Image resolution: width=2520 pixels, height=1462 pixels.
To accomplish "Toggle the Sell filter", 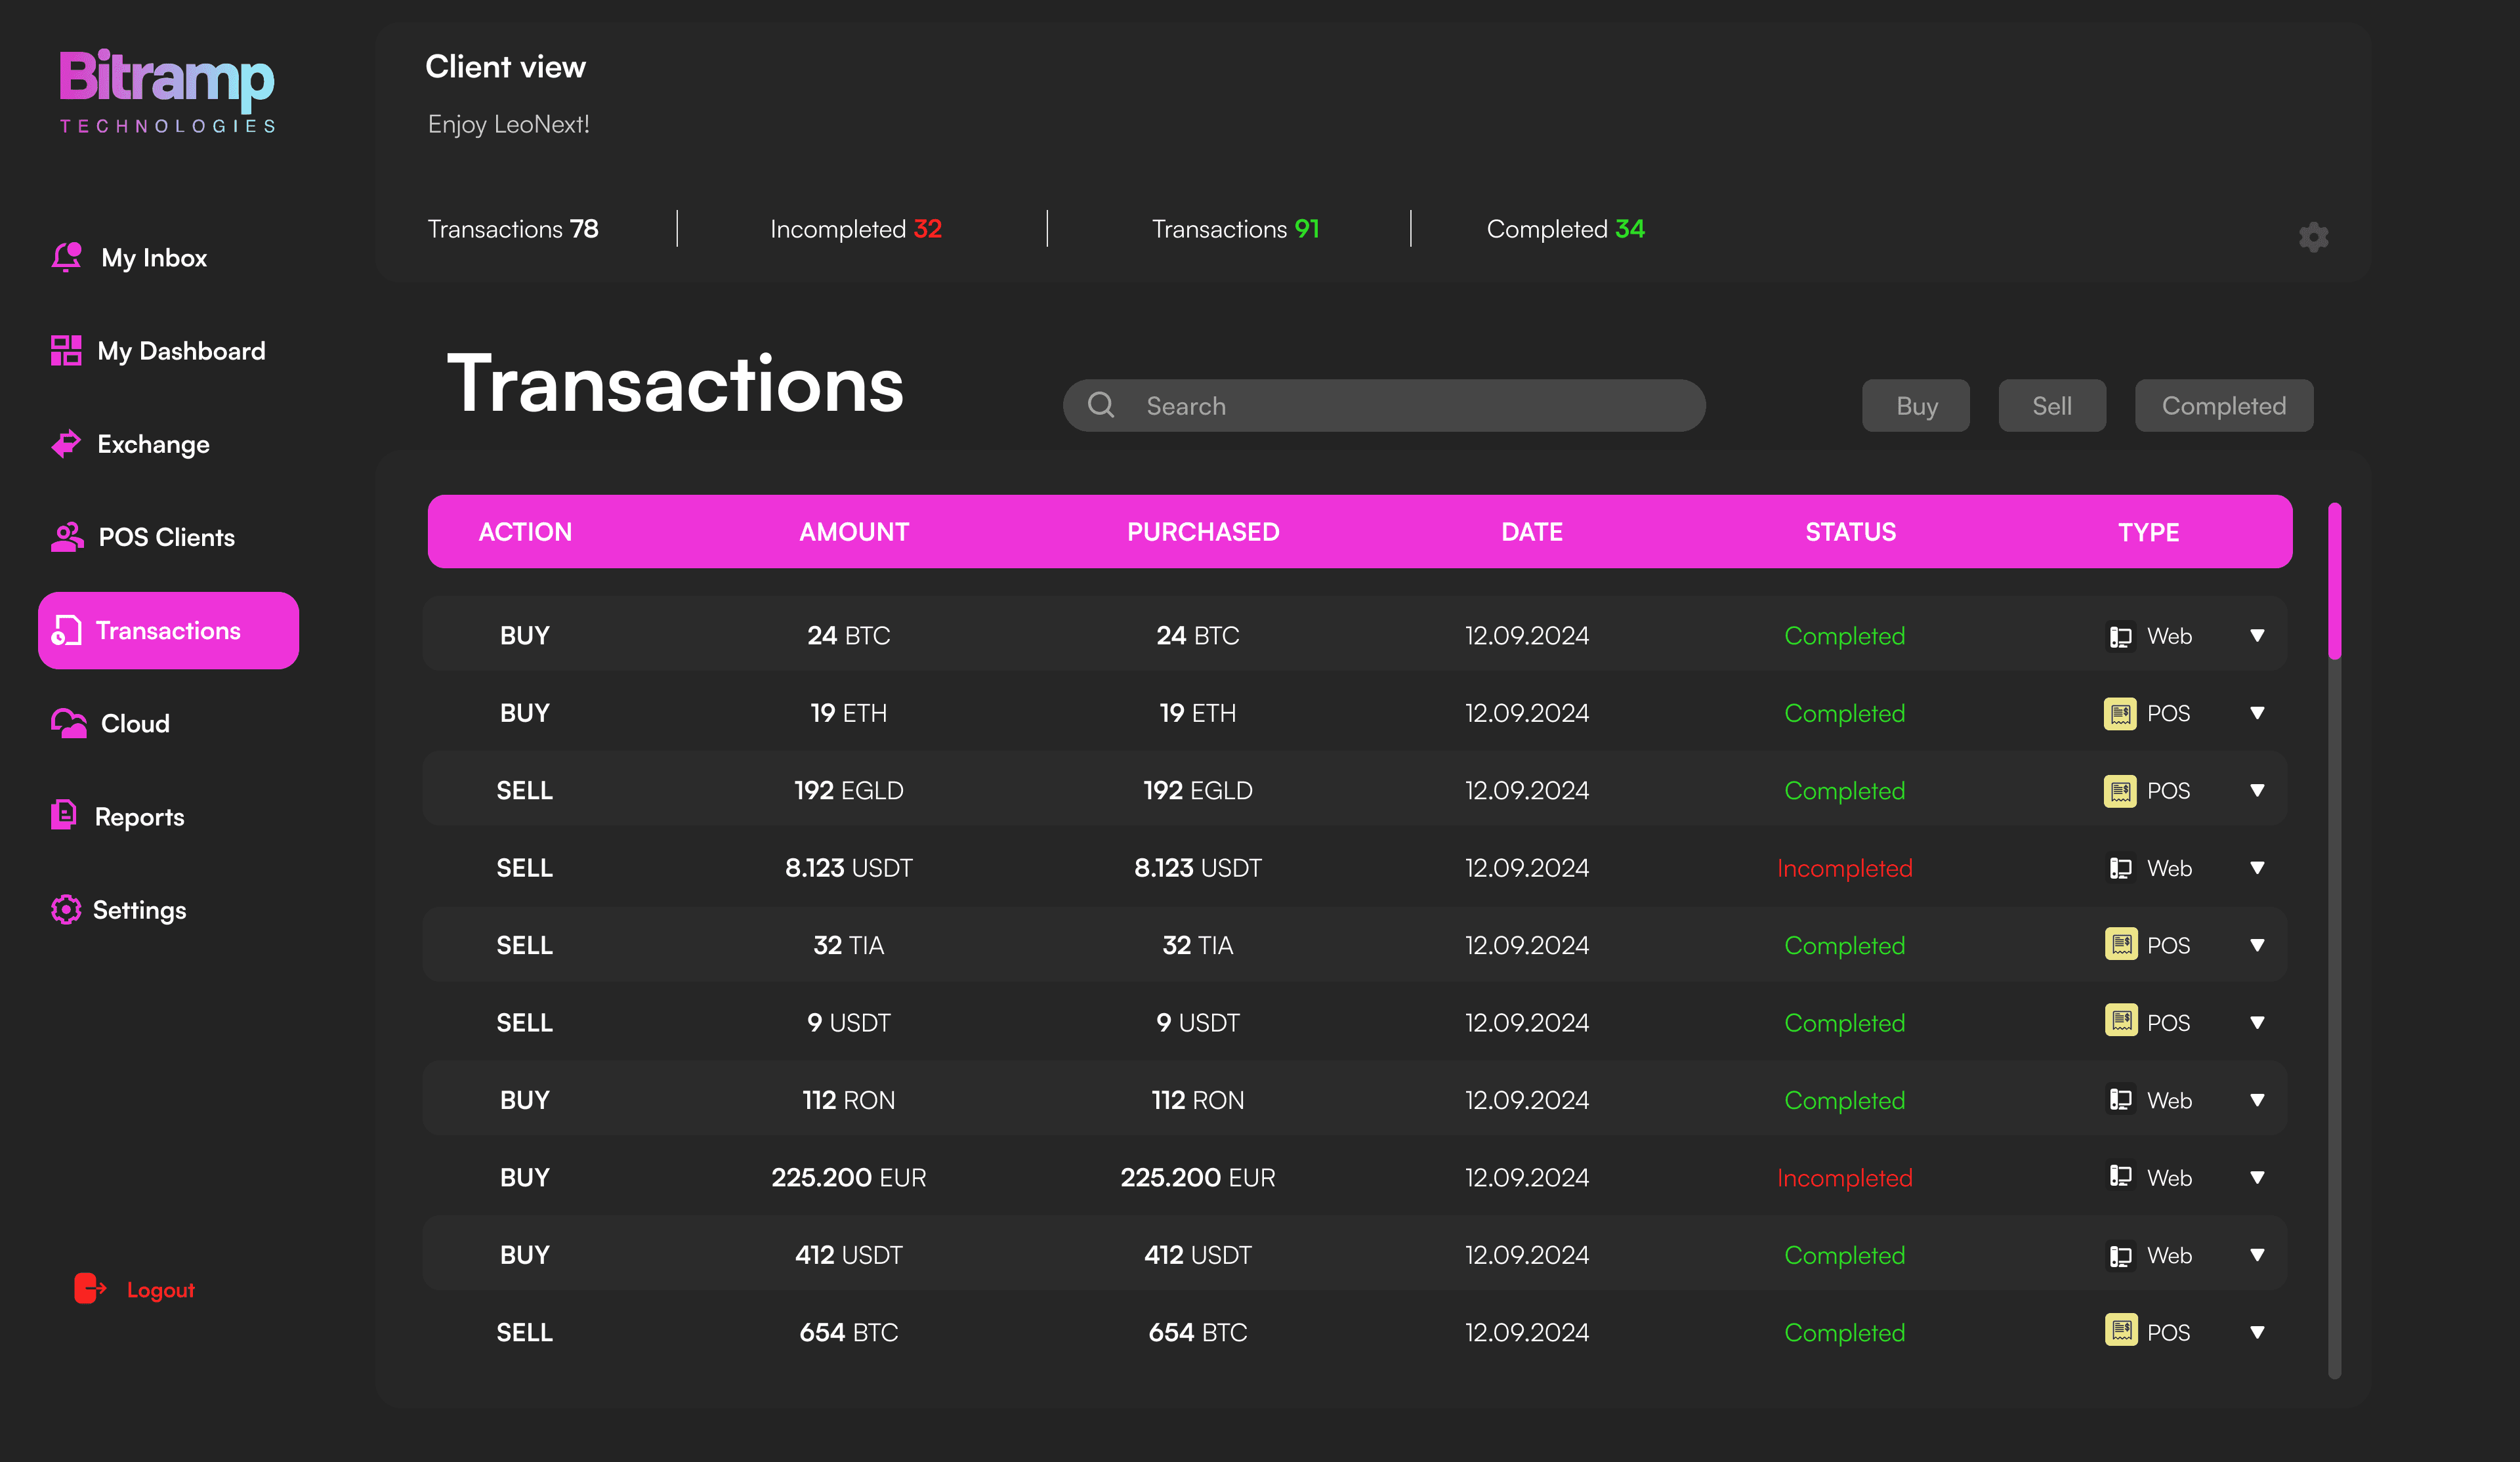I will (2051, 406).
